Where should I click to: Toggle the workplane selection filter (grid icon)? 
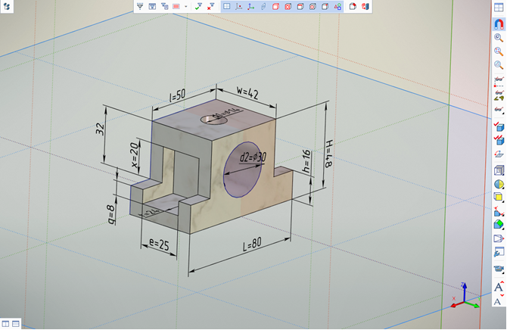point(227,6)
